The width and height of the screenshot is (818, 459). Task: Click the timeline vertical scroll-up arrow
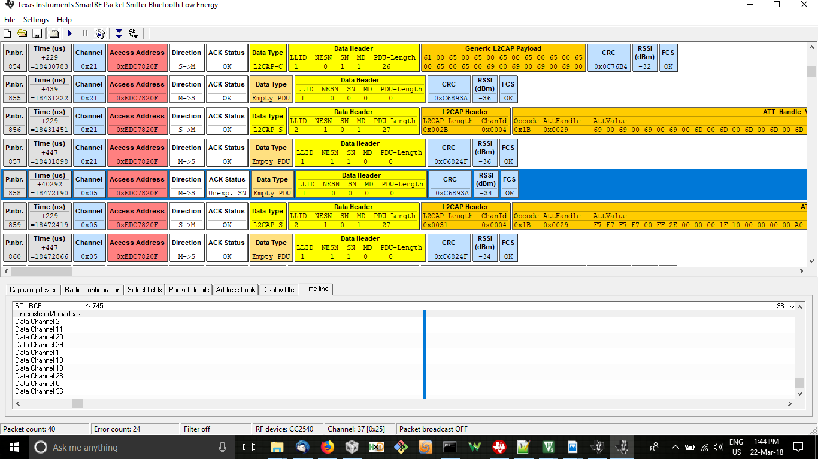(x=800, y=307)
